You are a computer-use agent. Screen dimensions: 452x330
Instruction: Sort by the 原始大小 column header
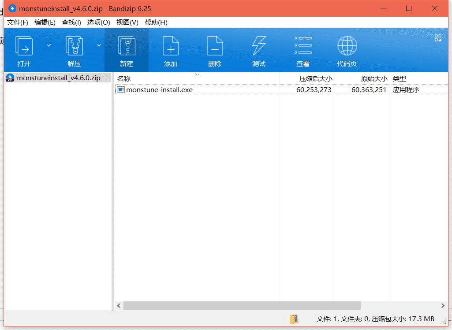(x=362, y=78)
